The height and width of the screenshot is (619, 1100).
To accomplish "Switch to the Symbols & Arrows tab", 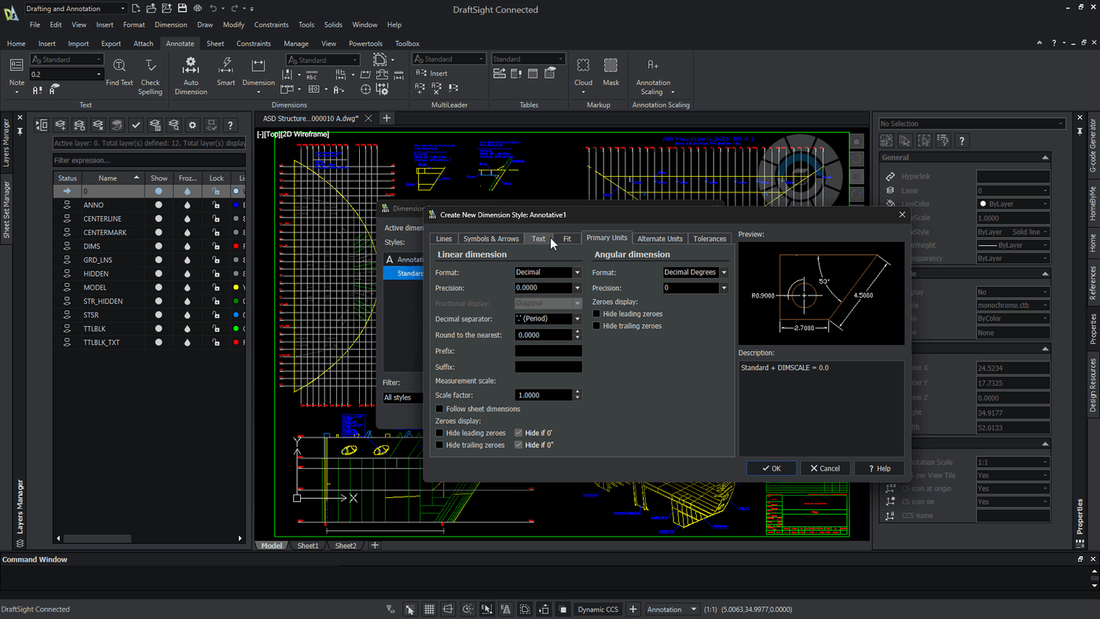I will 490,238.
